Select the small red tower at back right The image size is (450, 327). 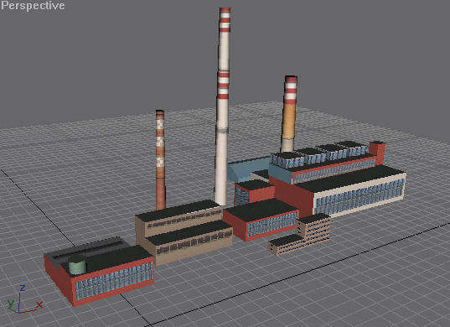pyautogui.click(x=377, y=152)
